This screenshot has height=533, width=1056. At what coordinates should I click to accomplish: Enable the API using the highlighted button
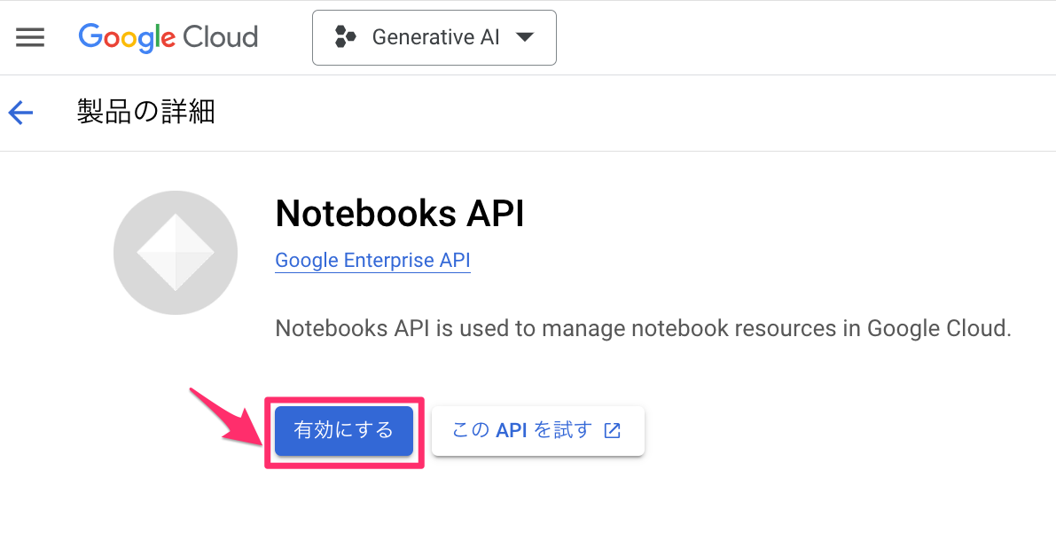tap(343, 430)
